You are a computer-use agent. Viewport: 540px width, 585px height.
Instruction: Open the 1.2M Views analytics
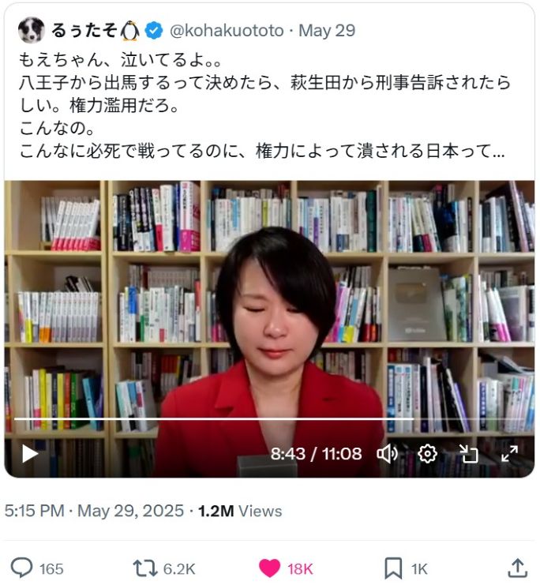(240, 511)
